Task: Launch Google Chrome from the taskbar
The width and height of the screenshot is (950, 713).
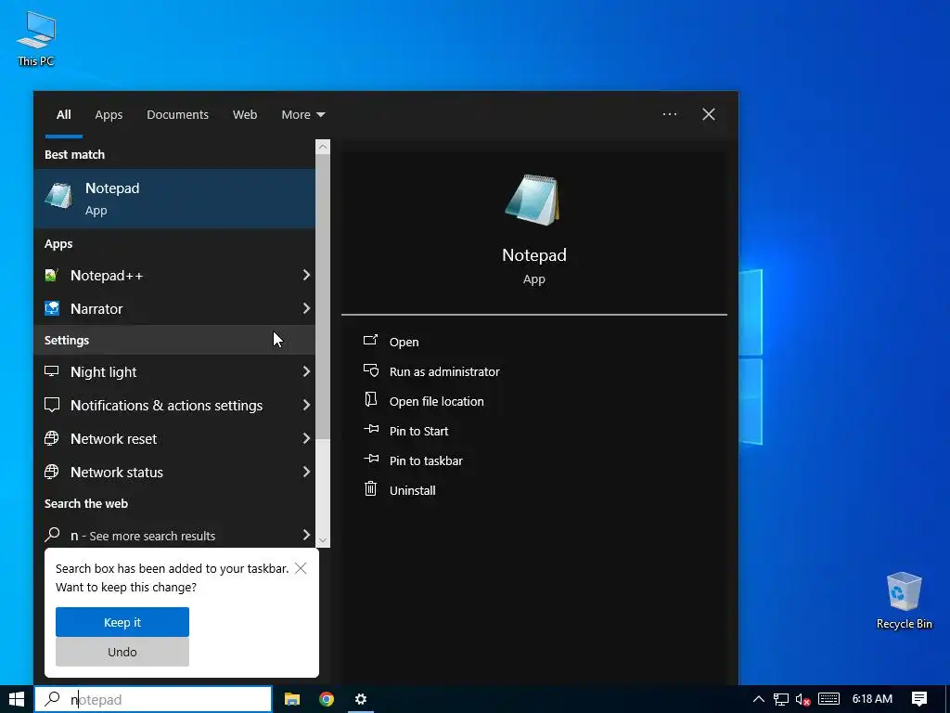Action: click(x=327, y=699)
